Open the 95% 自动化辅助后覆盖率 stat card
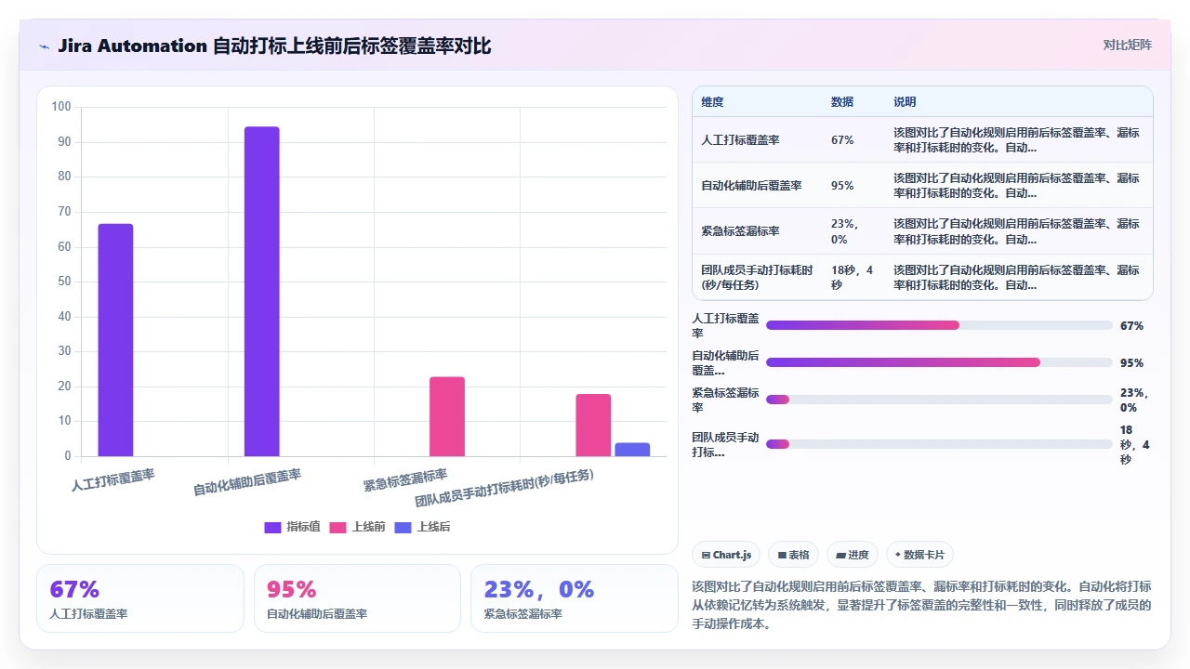 point(357,598)
